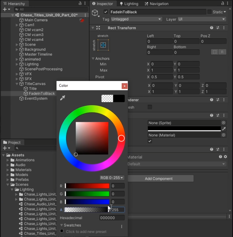Click the Hierarchy panel lock icon
233x237 pixels.
(x=80, y=4)
